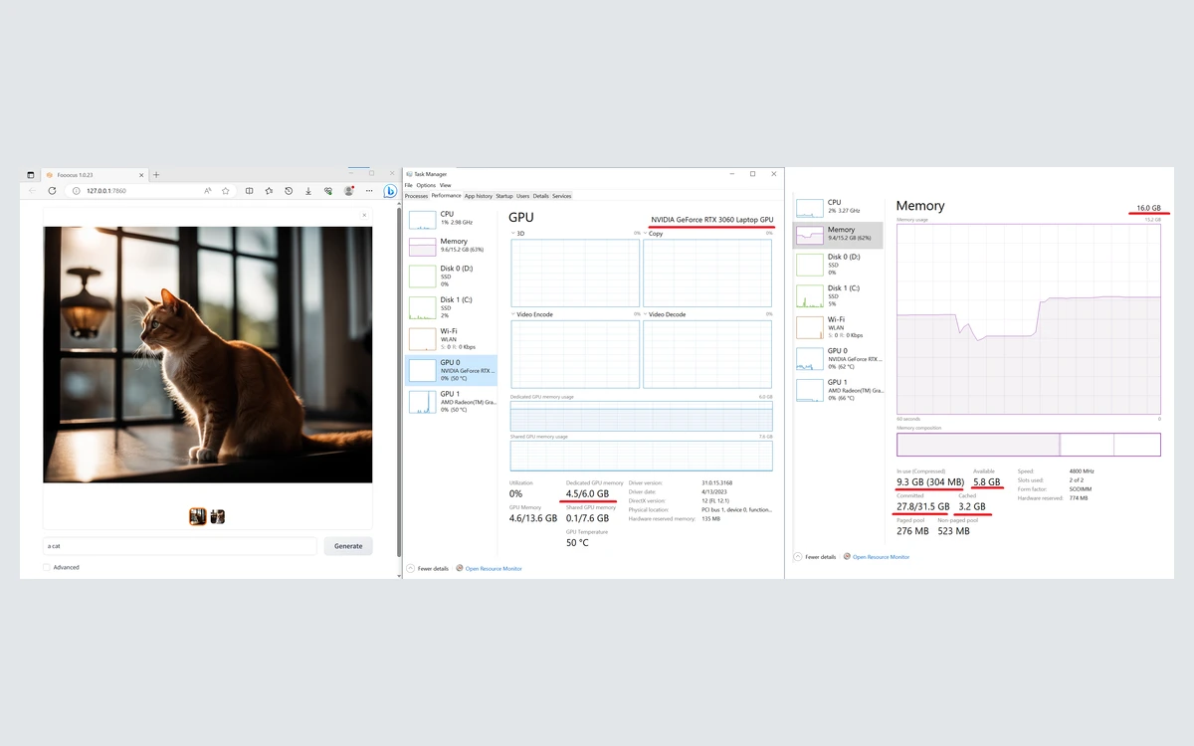
Task: Select Memory in the Task Manager sidebar
Action: coord(451,245)
